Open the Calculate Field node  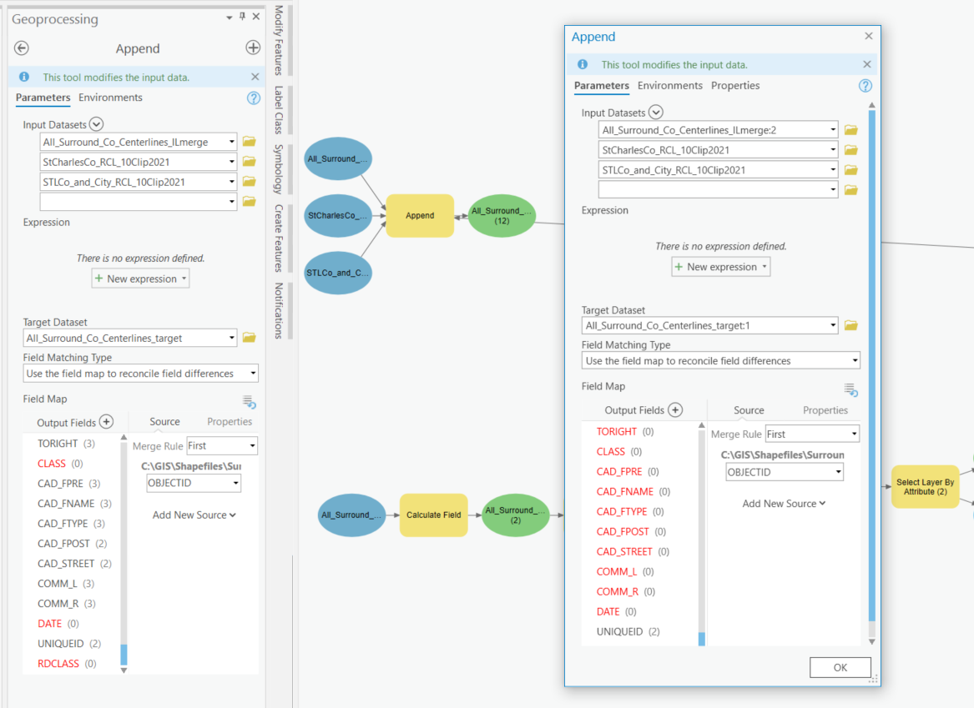[433, 515]
